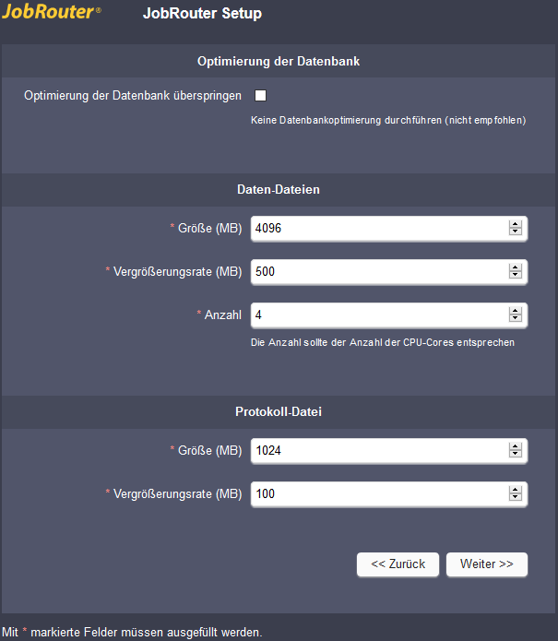This screenshot has width=558, height=641.
Task: Check Optimierung der Datenbank überspringen checkbox
Action: click(x=260, y=96)
